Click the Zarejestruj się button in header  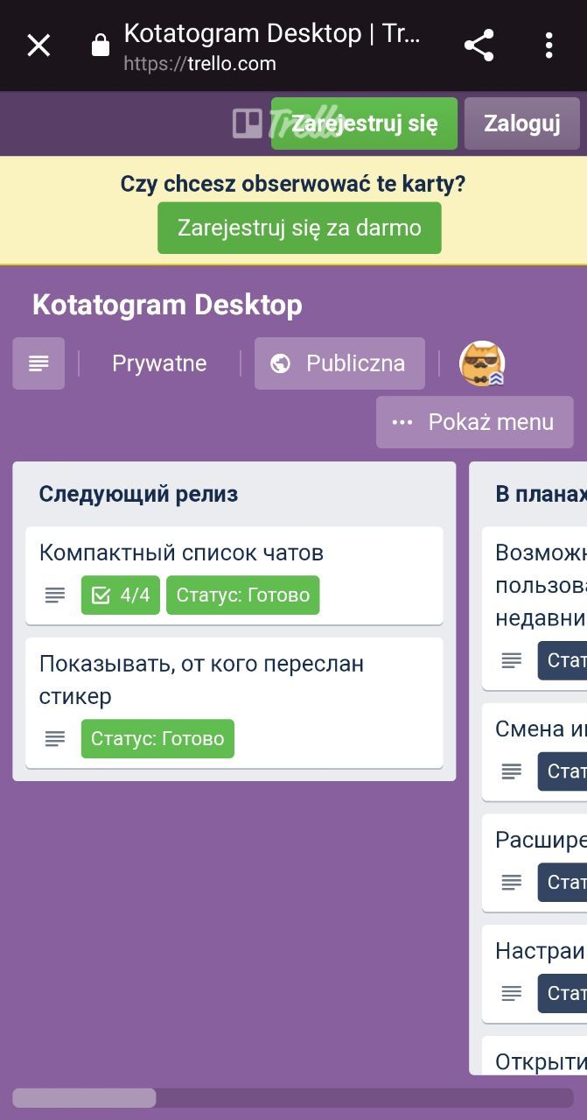(x=364, y=123)
